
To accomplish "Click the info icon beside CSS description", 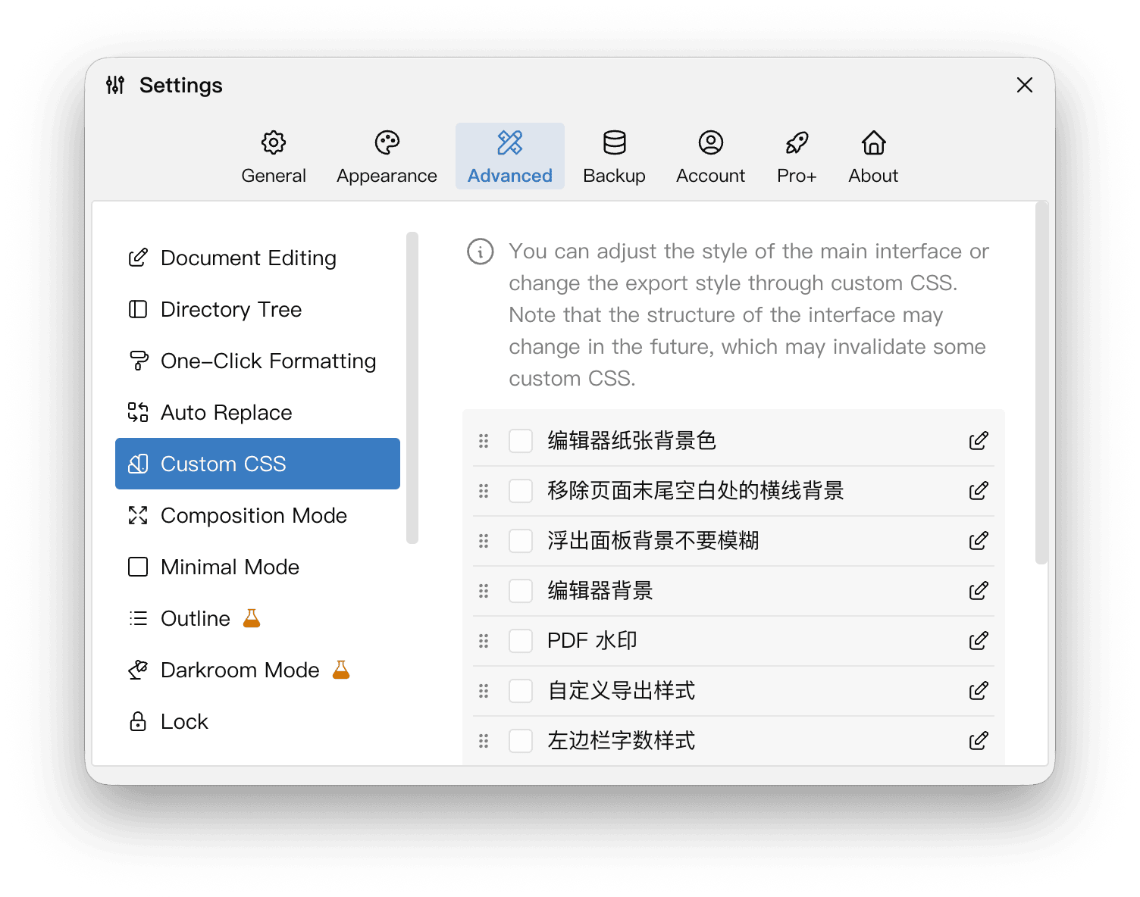I will click(481, 252).
